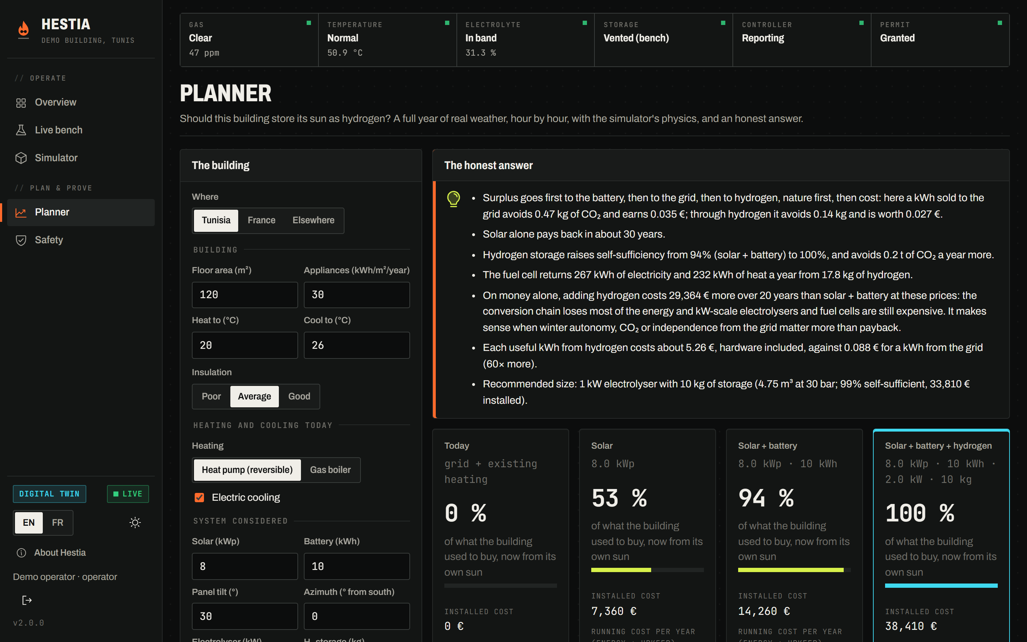This screenshot has height=642, width=1027.
Task: Set insulation to Good
Action: coord(299,397)
